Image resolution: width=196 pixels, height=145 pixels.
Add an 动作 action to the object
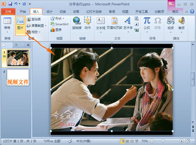(x=88, y=23)
